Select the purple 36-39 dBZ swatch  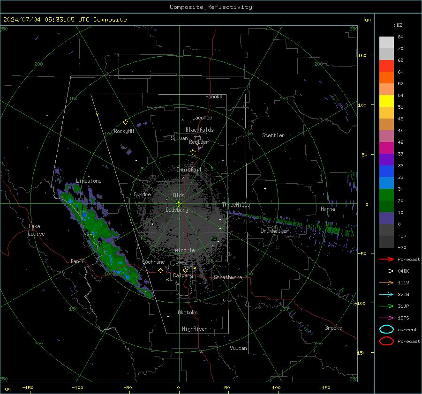click(x=386, y=160)
